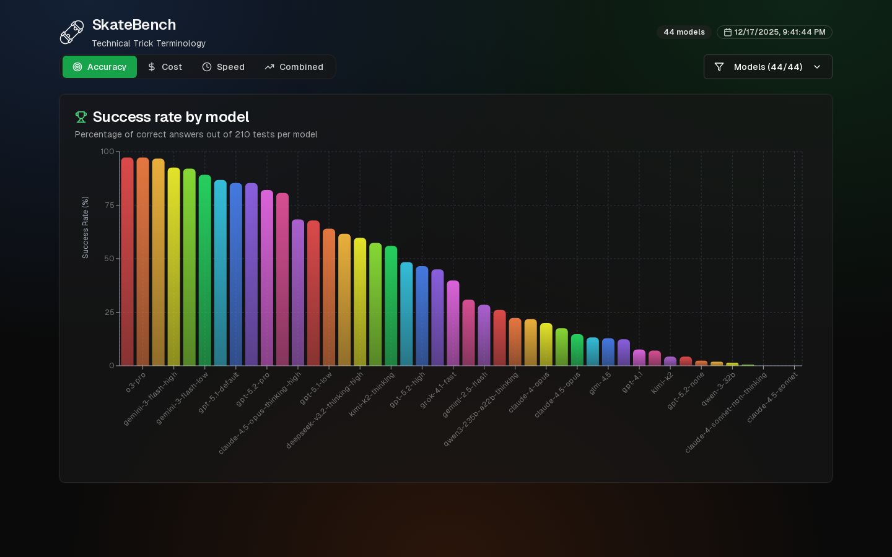Expand the Models (44/44) filter dropdown

(x=767, y=67)
